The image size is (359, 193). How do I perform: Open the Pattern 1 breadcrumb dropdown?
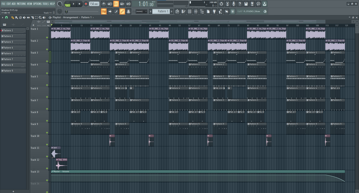pyautogui.click(x=86, y=17)
